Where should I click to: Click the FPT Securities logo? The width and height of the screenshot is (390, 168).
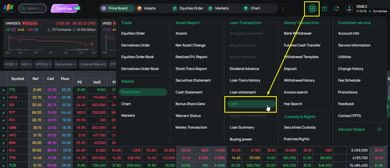[x=8, y=8]
